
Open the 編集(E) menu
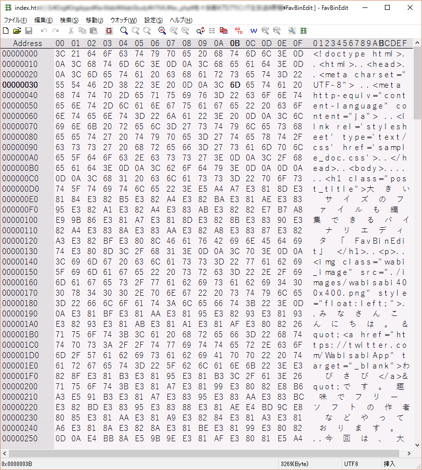(x=43, y=20)
